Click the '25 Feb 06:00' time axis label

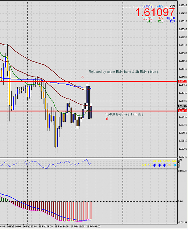pyautogui.click(x=46, y=226)
